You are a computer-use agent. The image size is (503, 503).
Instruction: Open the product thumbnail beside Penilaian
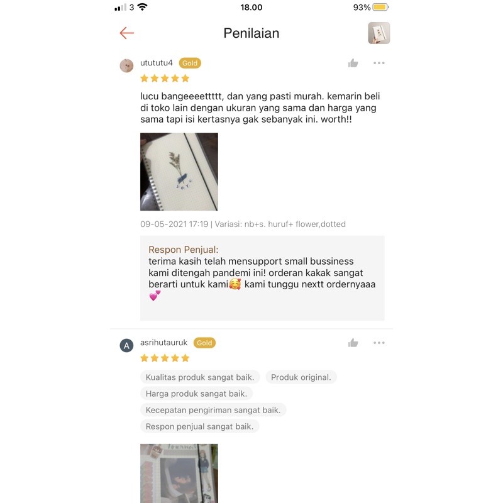(379, 33)
